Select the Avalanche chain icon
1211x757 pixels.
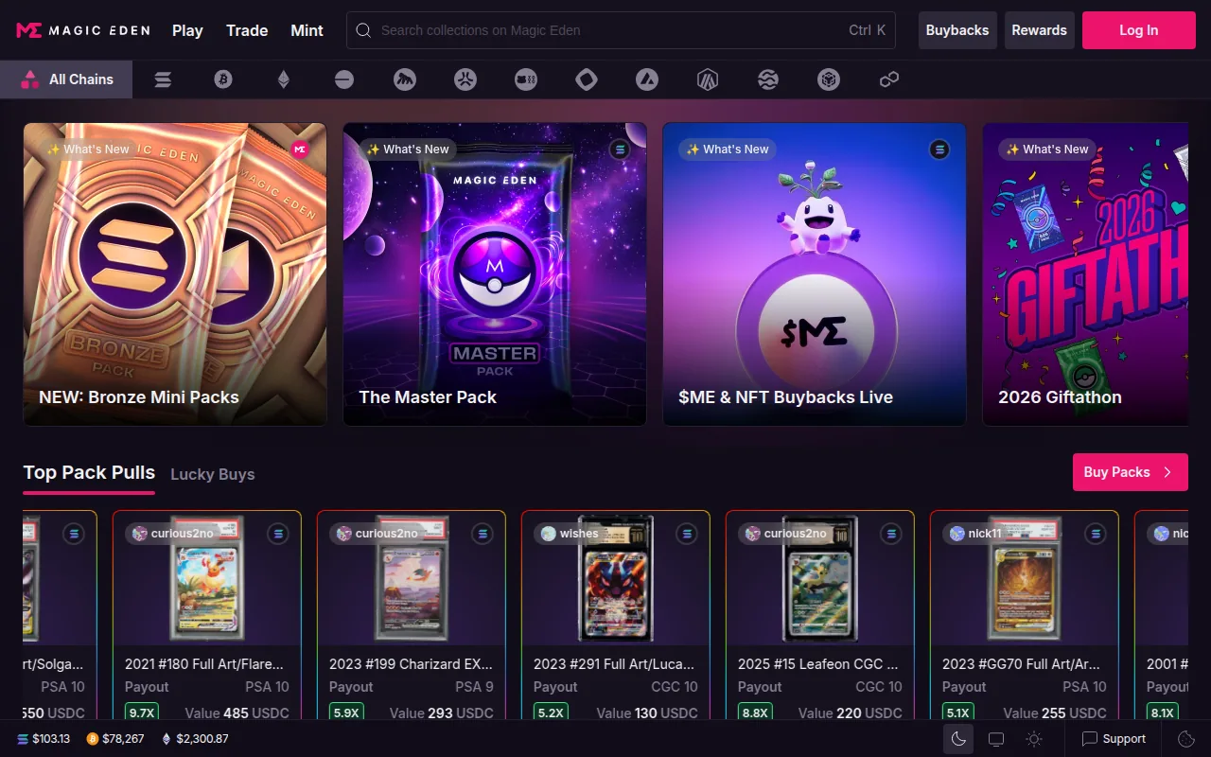tap(647, 80)
